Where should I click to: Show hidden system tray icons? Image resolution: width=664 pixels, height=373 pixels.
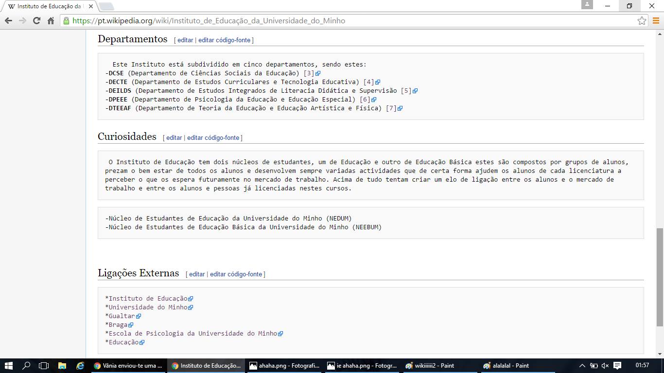[582, 366]
